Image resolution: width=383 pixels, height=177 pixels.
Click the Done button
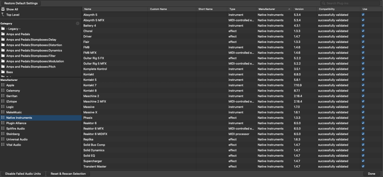pyautogui.click(x=371, y=174)
